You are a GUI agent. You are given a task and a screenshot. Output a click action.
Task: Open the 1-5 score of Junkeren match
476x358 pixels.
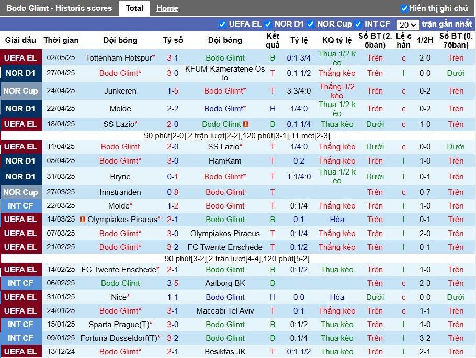pyautogui.click(x=173, y=91)
